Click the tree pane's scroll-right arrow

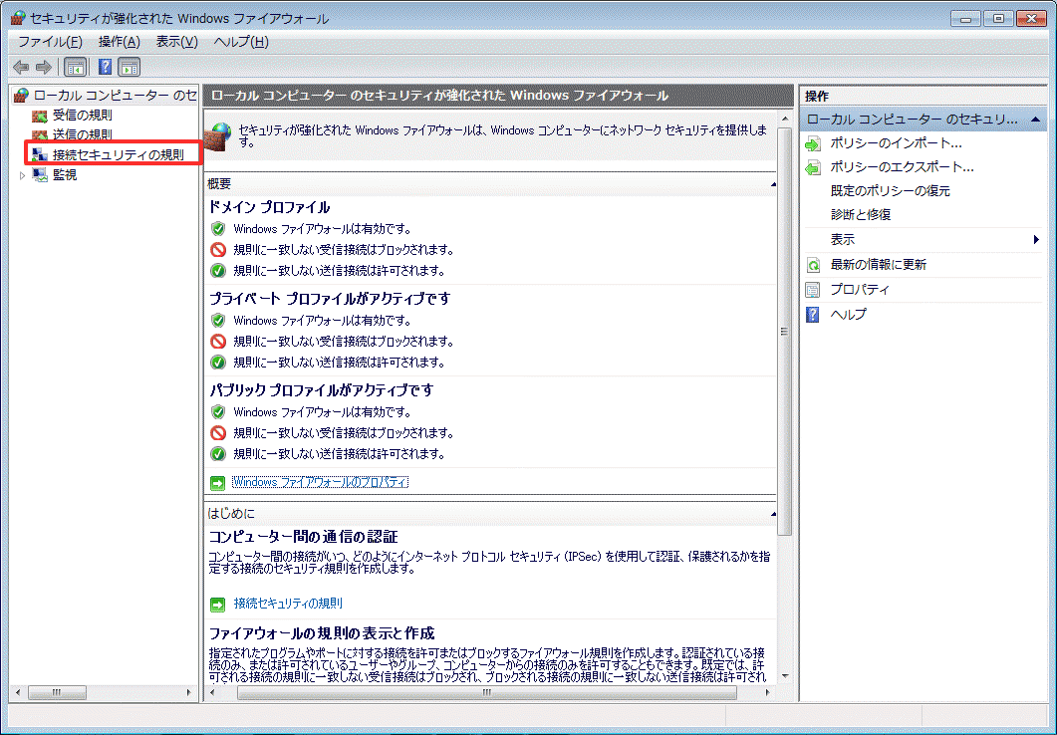pos(188,692)
